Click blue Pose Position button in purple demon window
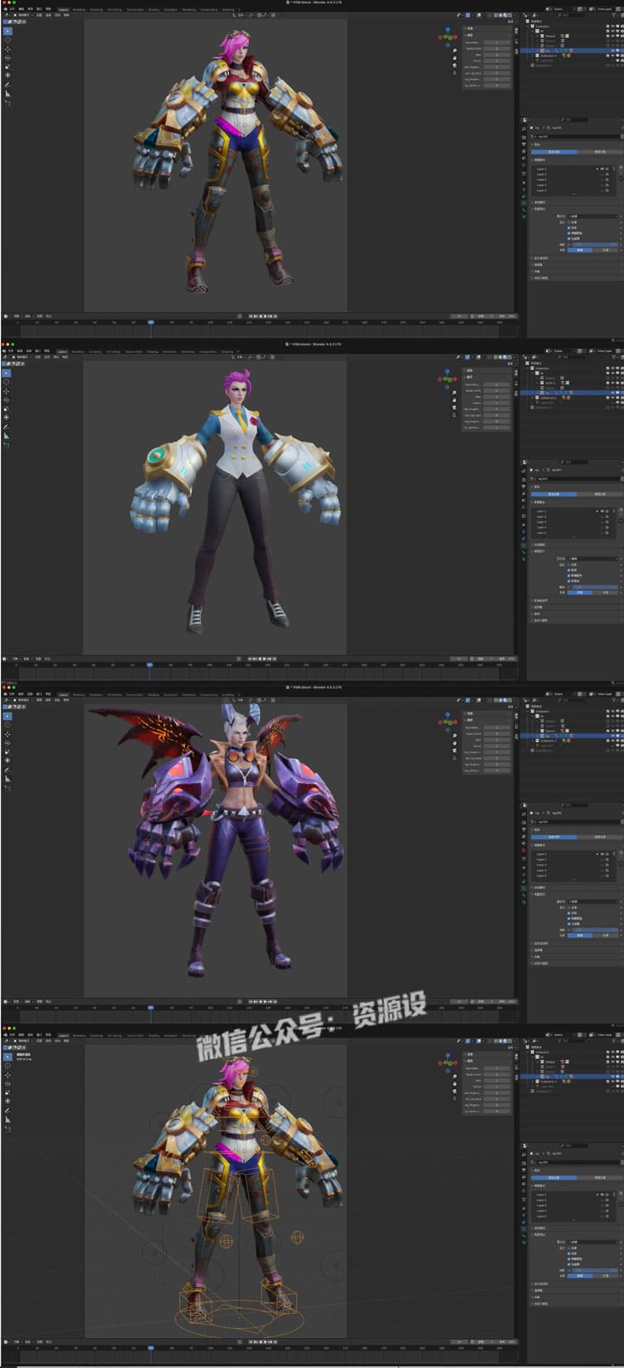Image resolution: width=624 pixels, height=1368 pixels. point(554,837)
